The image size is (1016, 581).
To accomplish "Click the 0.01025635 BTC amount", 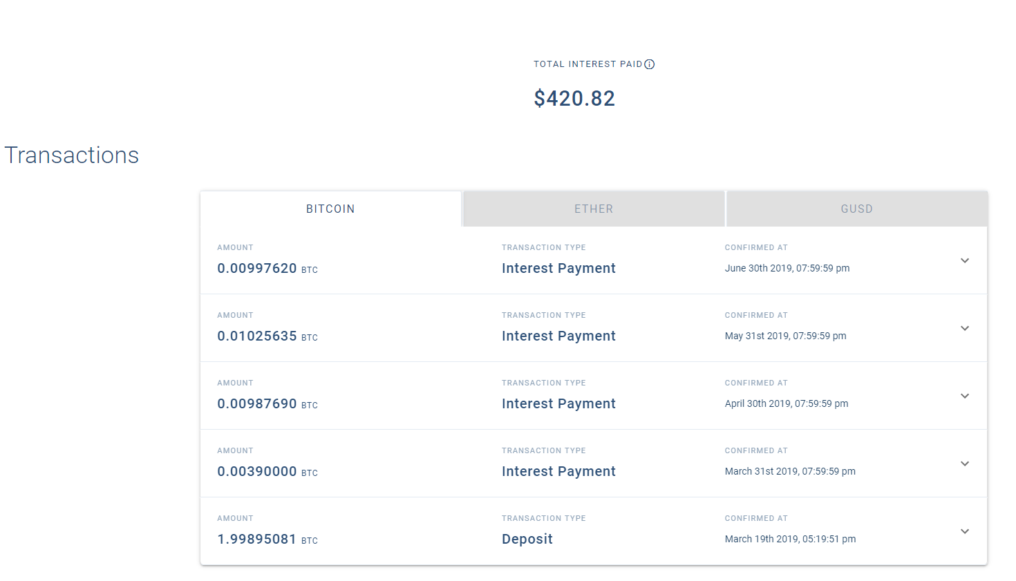I will [x=267, y=336].
